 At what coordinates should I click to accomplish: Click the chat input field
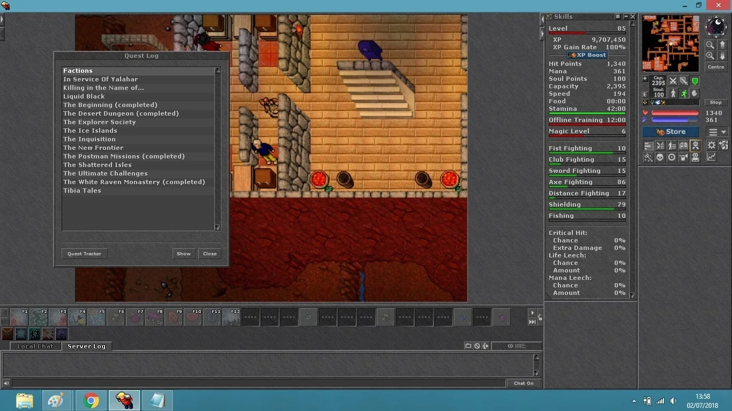point(259,383)
